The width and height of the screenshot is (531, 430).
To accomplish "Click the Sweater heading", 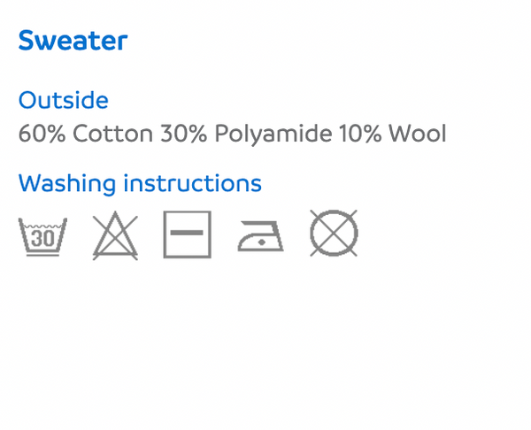I will coord(73,41).
